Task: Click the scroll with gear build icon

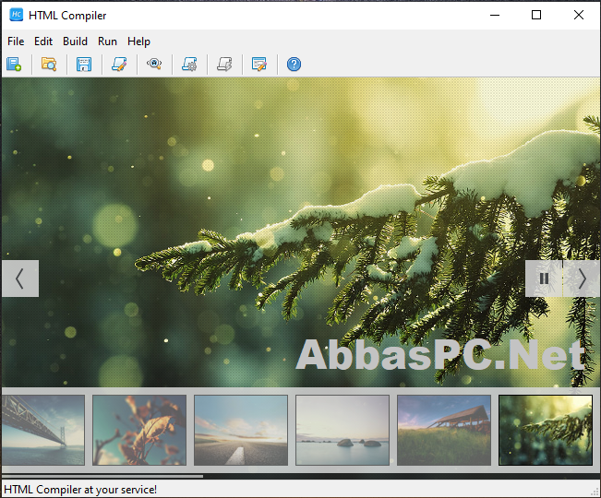Action: tap(189, 65)
